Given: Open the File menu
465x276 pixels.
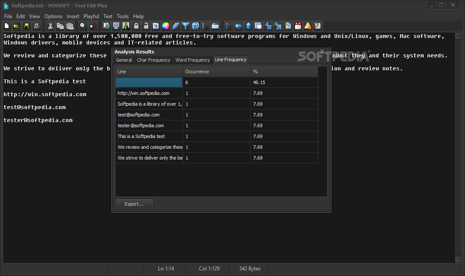Looking at the screenshot, I should coord(8,16).
